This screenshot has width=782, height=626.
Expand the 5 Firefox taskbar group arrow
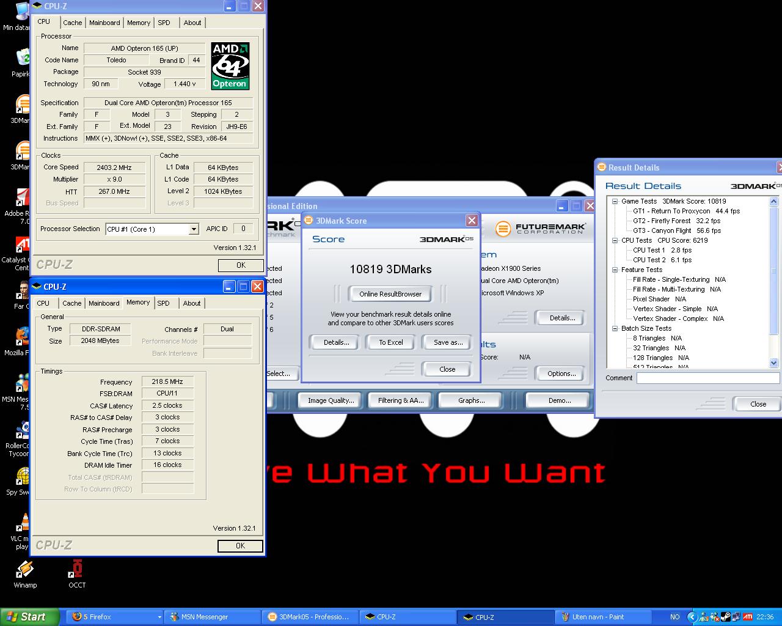tap(159, 617)
